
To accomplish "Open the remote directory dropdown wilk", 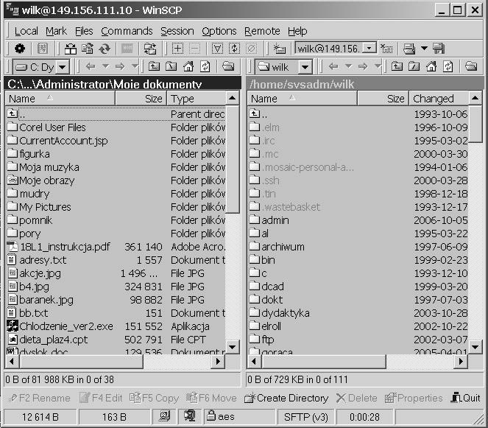I will 305,67.
